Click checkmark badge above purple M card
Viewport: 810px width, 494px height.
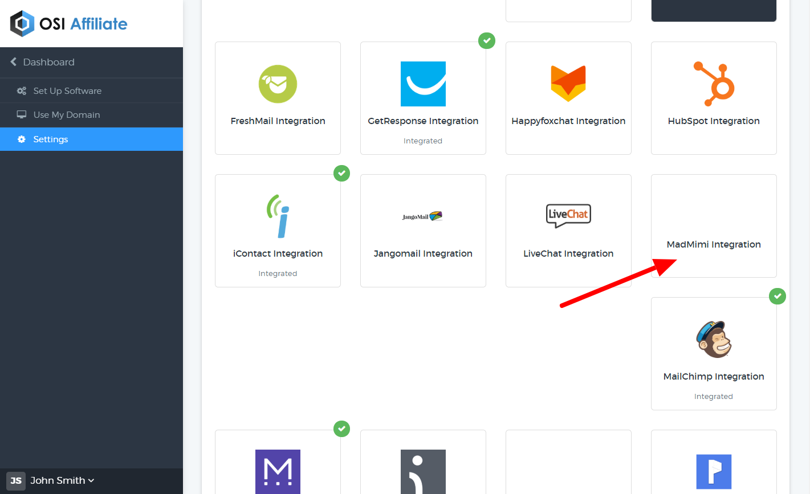coord(341,429)
